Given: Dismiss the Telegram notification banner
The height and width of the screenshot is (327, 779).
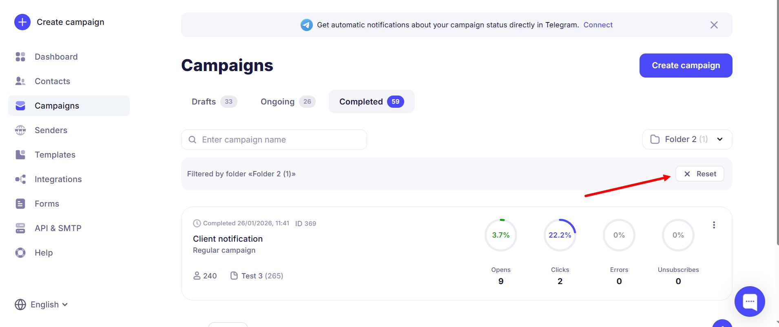Looking at the screenshot, I should click(714, 25).
